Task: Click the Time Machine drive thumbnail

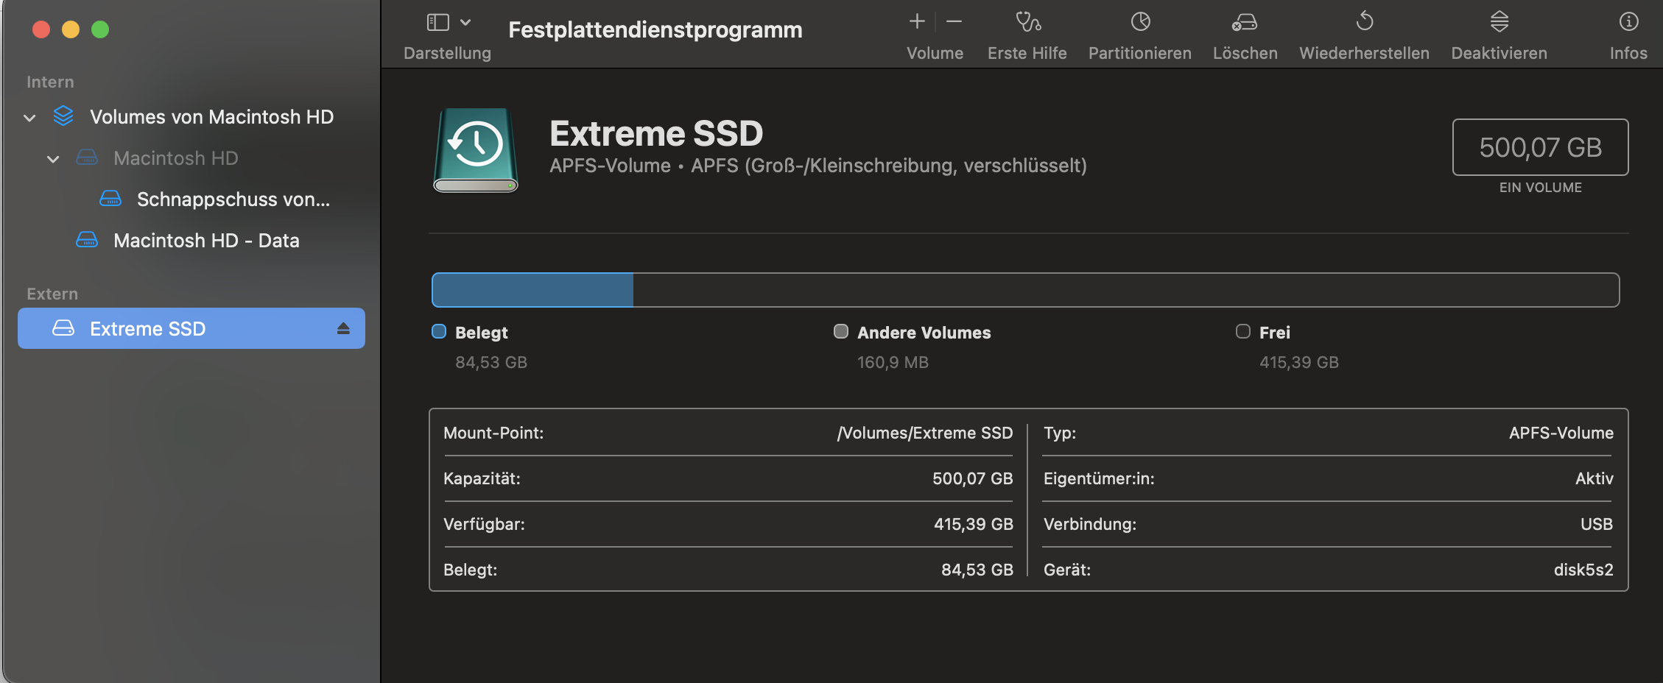Action: [476, 151]
